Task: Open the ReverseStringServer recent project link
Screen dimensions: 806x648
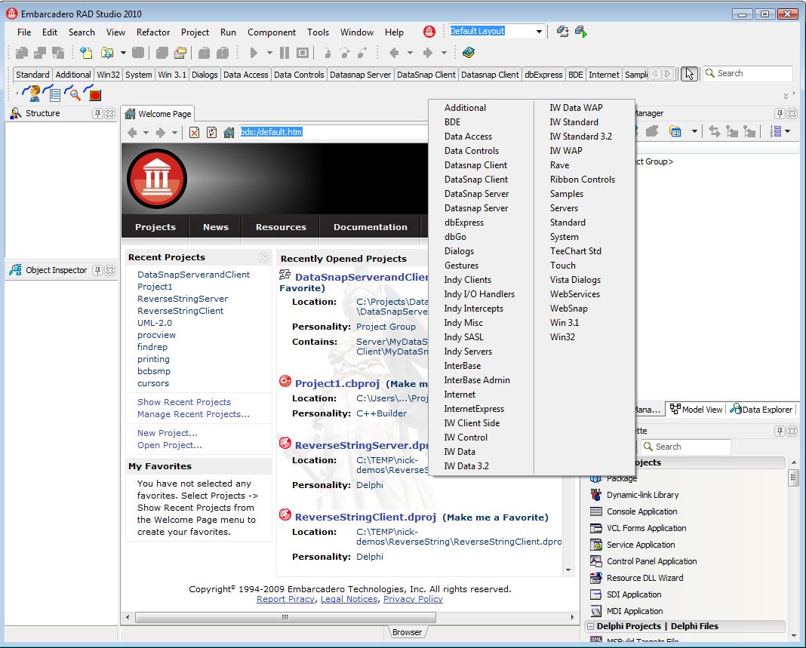Action: click(182, 299)
